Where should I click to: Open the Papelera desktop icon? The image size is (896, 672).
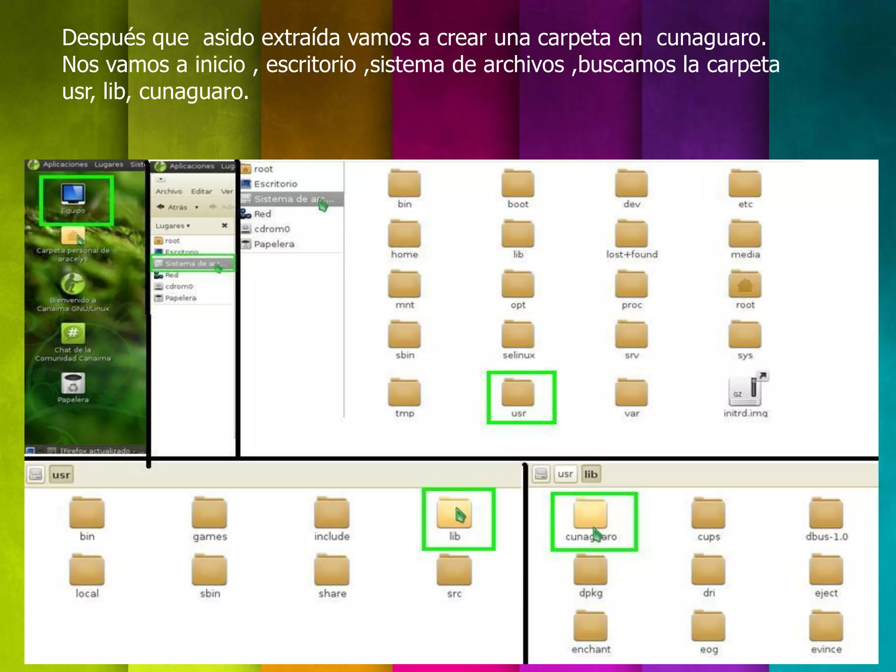(x=73, y=388)
